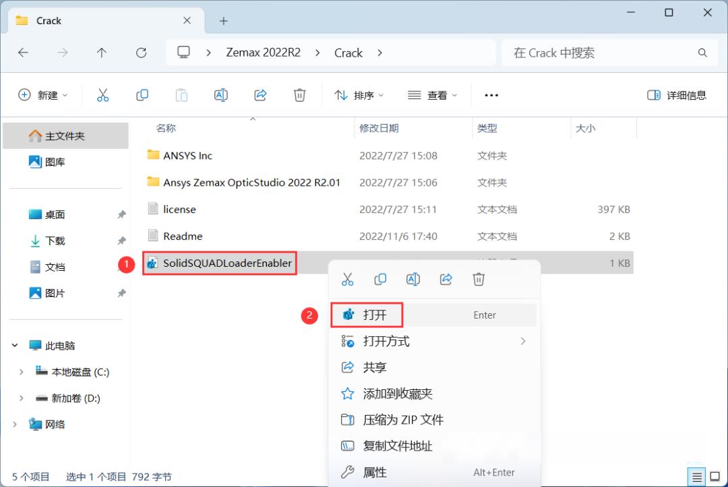Choose Properties (属性) in the context menu
This screenshot has width=728, height=487.
[433, 472]
